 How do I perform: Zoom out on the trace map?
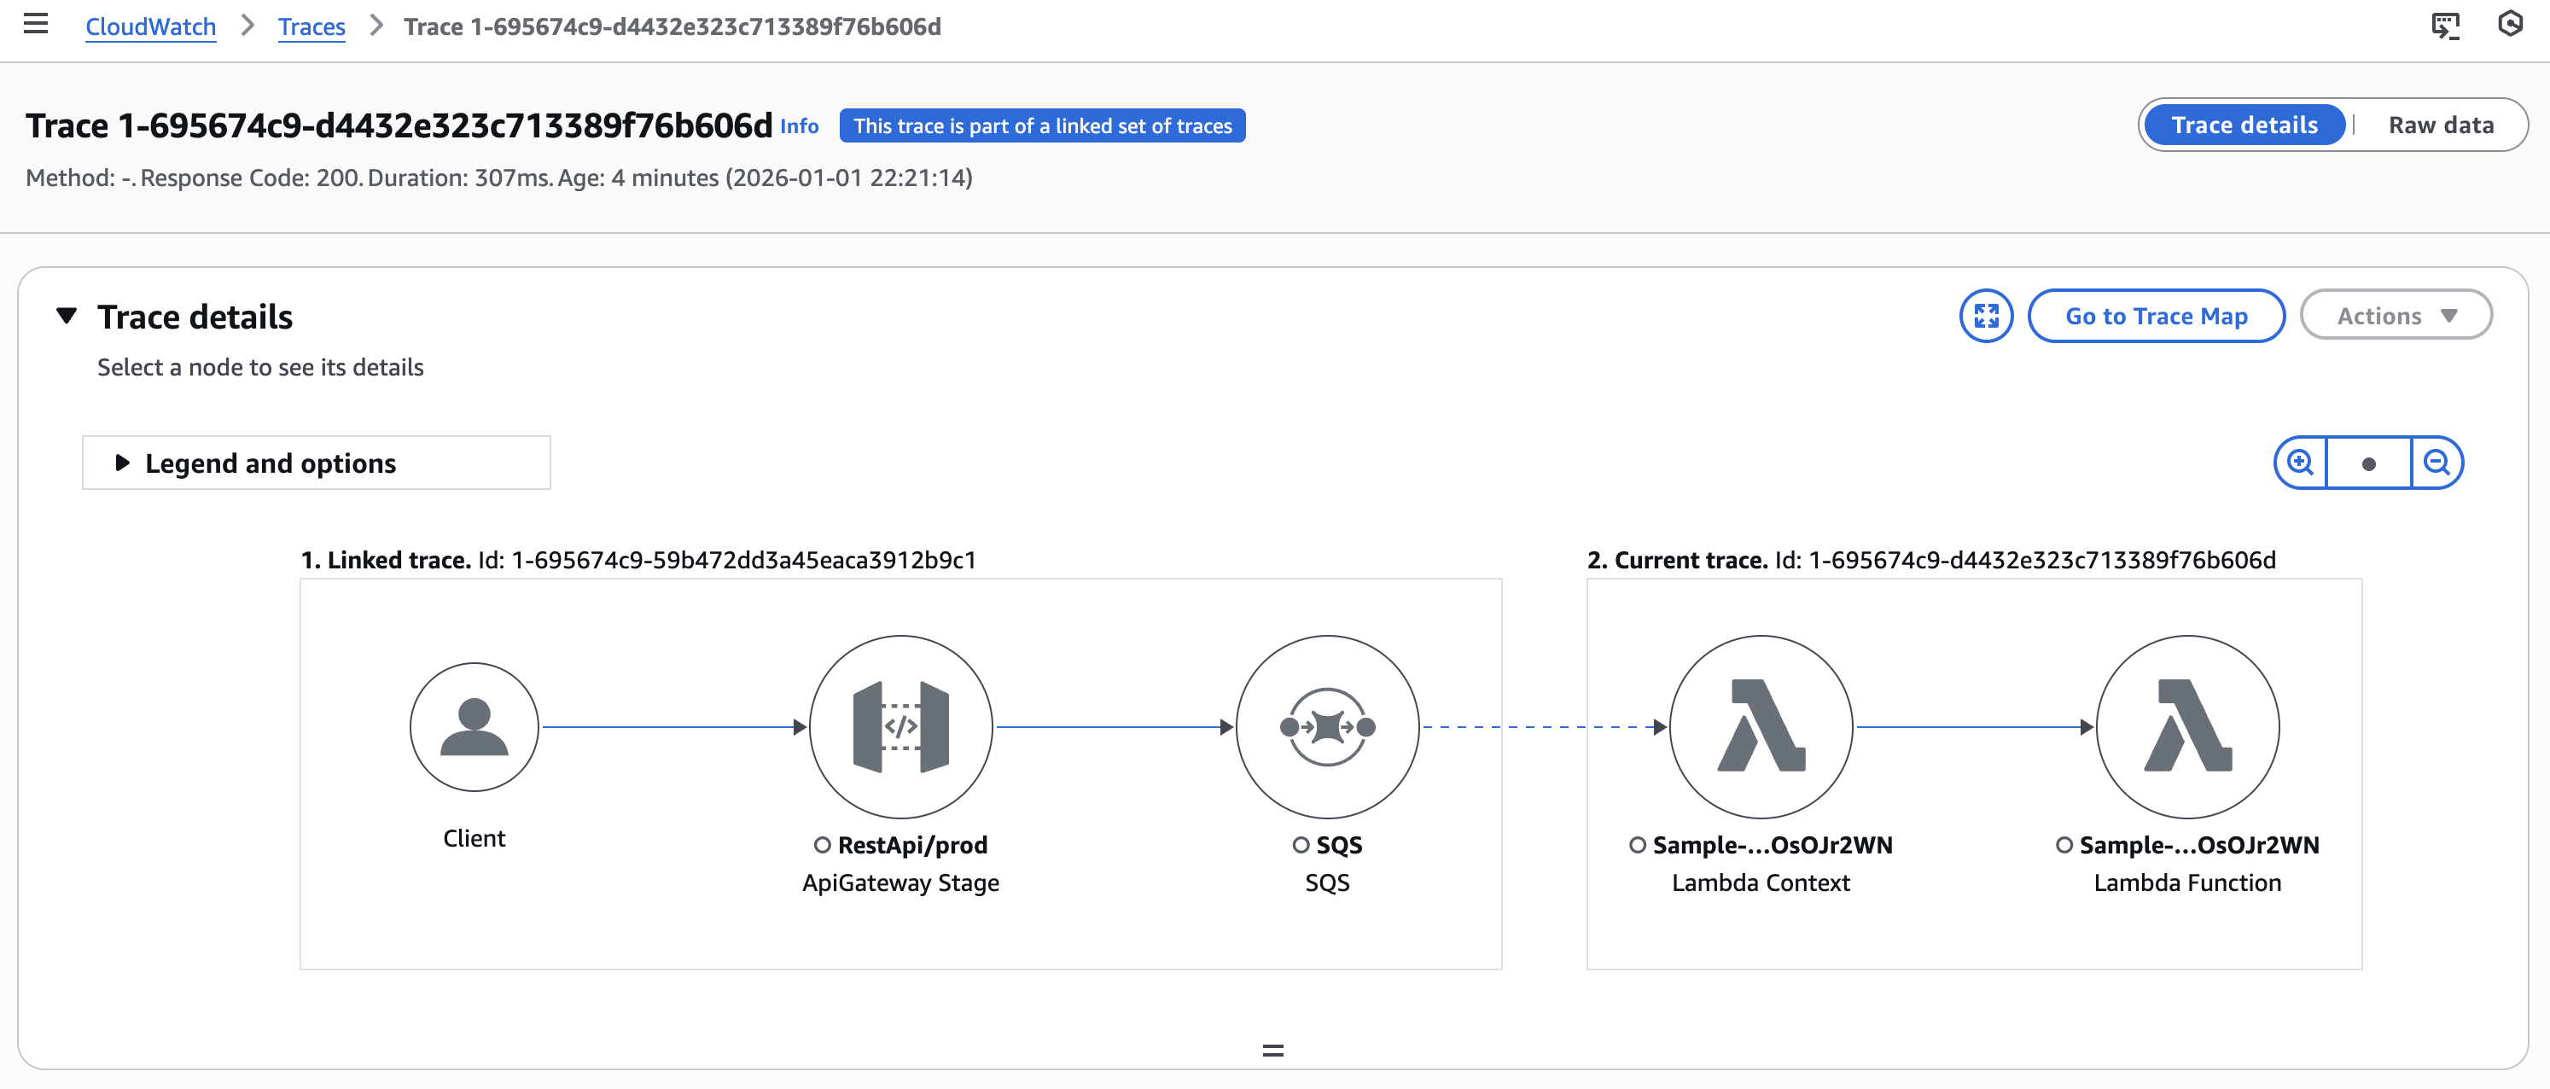(2436, 463)
